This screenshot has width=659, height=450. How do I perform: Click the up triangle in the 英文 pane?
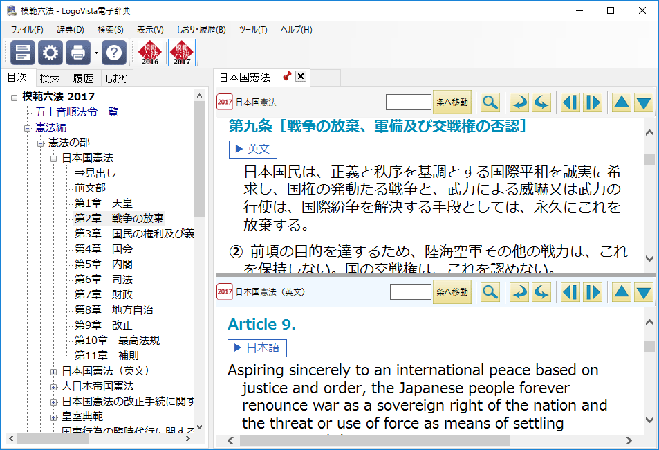(x=622, y=291)
